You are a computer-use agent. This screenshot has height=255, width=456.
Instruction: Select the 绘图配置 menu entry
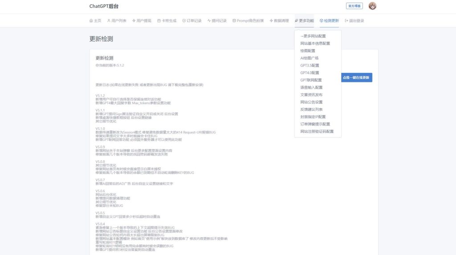(x=308, y=51)
